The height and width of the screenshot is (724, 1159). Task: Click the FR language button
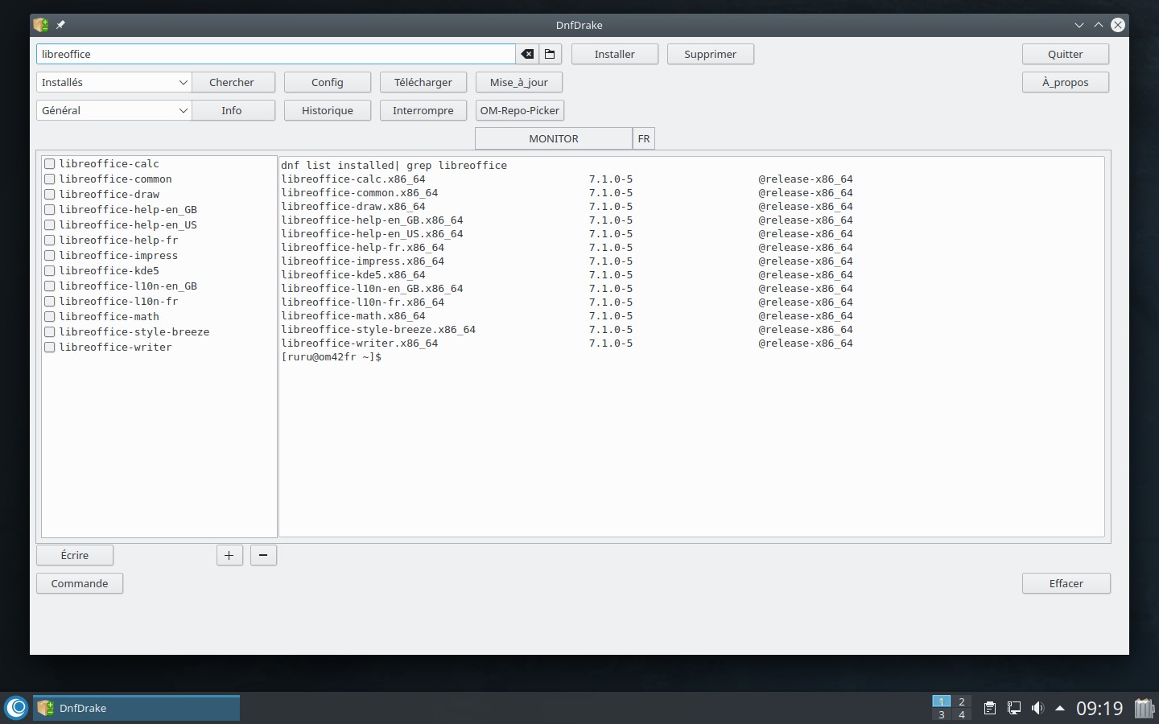tap(644, 138)
